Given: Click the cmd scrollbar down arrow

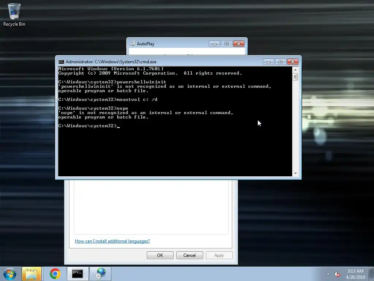Looking at the screenshot, I should point(295,173).
